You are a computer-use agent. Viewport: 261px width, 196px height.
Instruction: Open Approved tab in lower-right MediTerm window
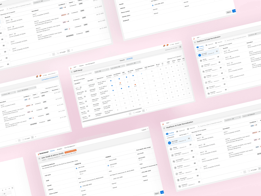tap(180, 131)
